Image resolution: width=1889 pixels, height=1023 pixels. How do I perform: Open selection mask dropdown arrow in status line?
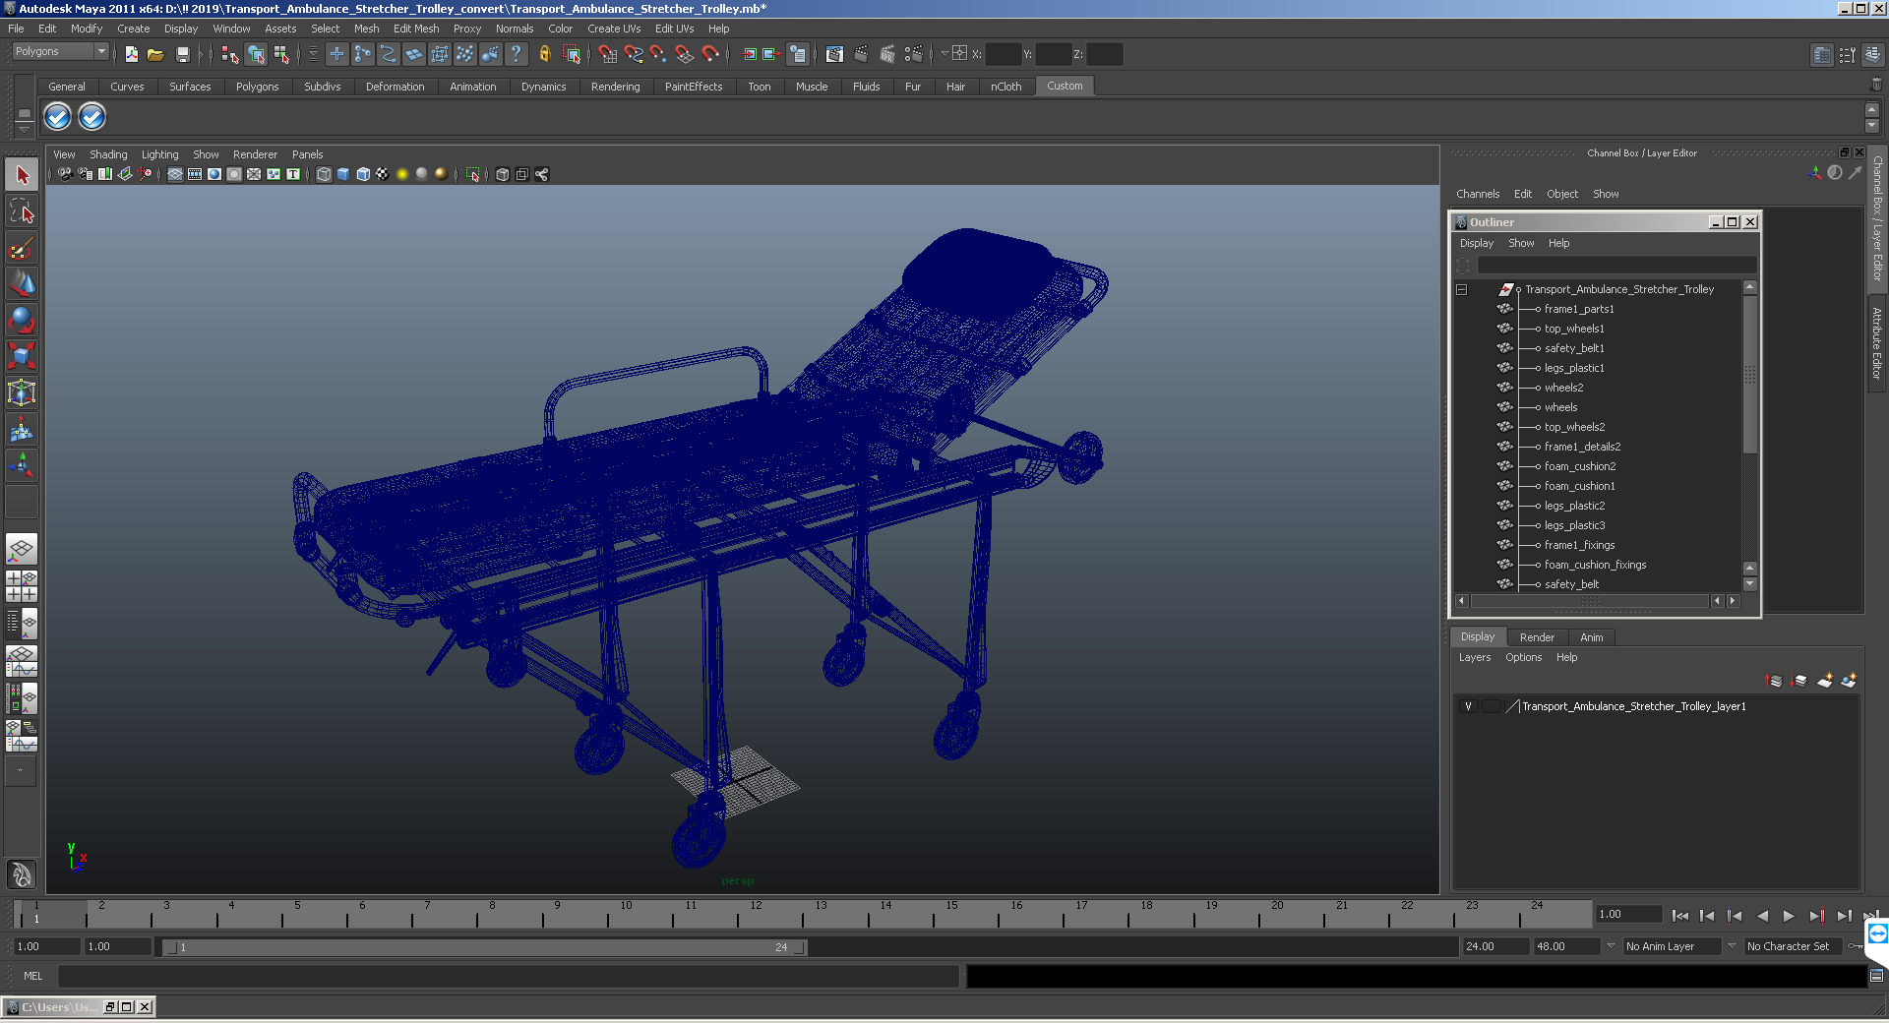pos(314,54)
